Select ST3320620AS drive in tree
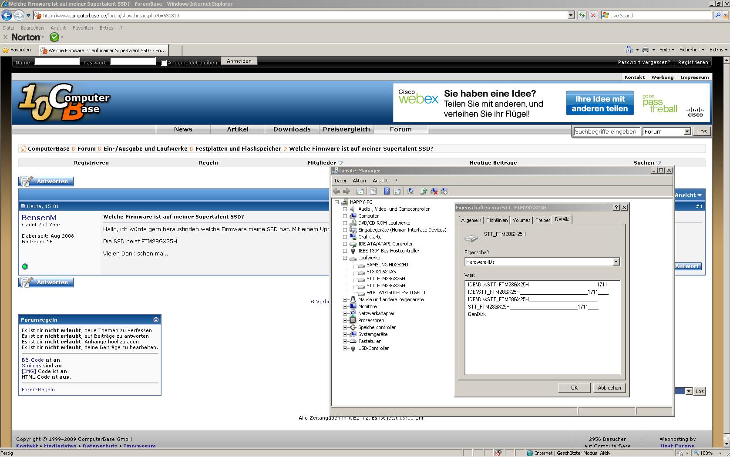Screen dimensions: 730x457 point(381,272)
